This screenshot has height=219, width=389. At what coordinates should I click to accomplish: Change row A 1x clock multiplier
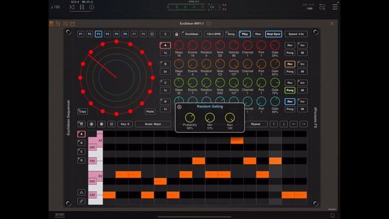click(x=165, y=53)
